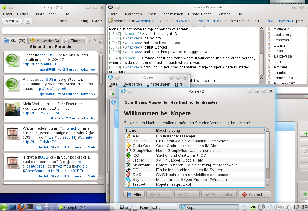Image resolution: width=308 pixels, height=211 pixels.
Task: Open the volume speaker tray icon
Action: pyautogui.click(x=286, y=207)
